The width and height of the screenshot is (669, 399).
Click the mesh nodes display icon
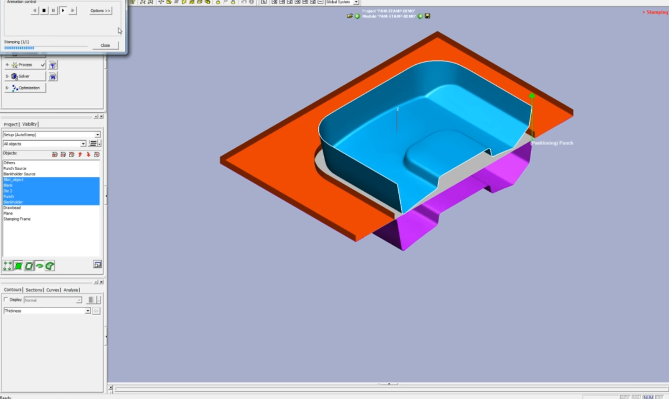7,266
